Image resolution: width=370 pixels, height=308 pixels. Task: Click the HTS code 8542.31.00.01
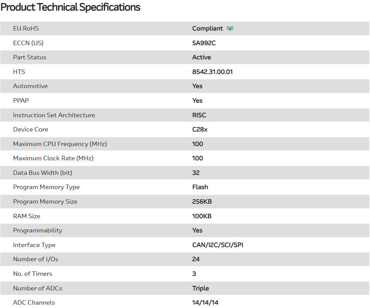click(x=212, y=72)
